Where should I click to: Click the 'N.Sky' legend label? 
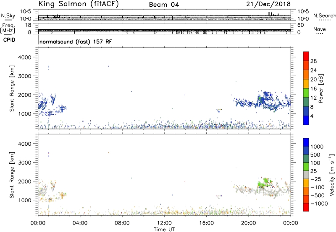coord(8,15)
